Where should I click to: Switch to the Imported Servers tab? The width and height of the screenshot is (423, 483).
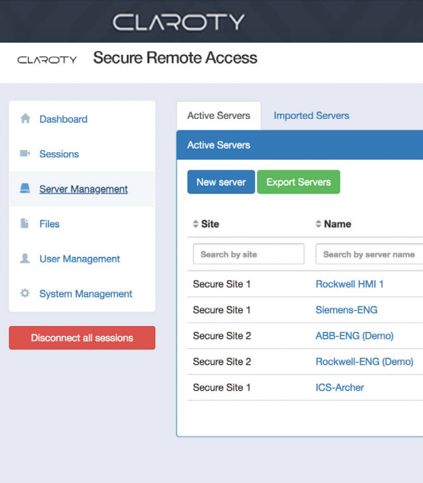tap(311, 116)
